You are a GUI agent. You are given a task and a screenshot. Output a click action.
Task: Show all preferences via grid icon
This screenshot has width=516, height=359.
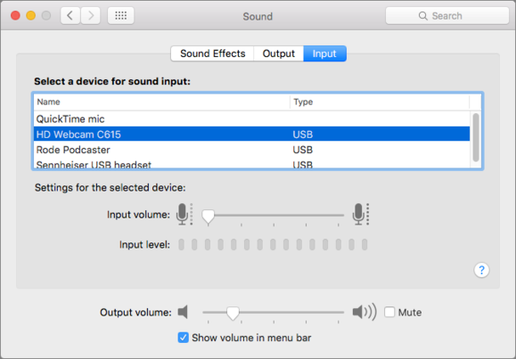pos(121,15)
